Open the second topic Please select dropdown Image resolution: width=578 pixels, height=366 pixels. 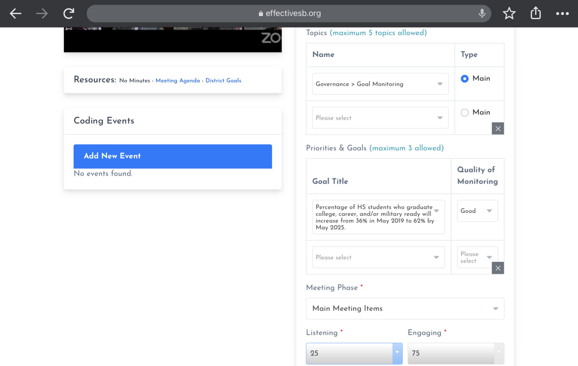coord(380,117)
